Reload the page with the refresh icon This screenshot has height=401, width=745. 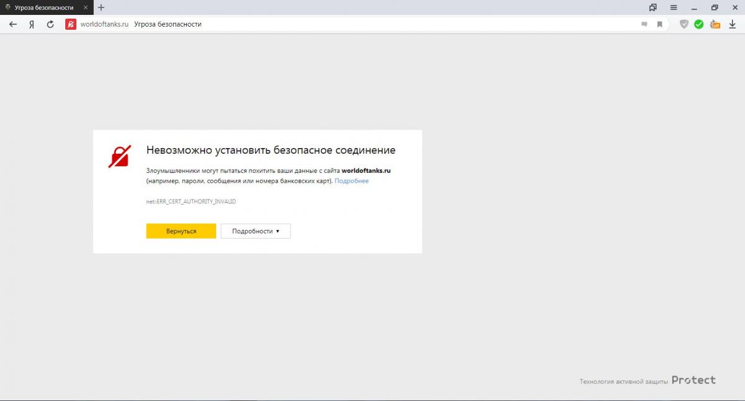50,24
